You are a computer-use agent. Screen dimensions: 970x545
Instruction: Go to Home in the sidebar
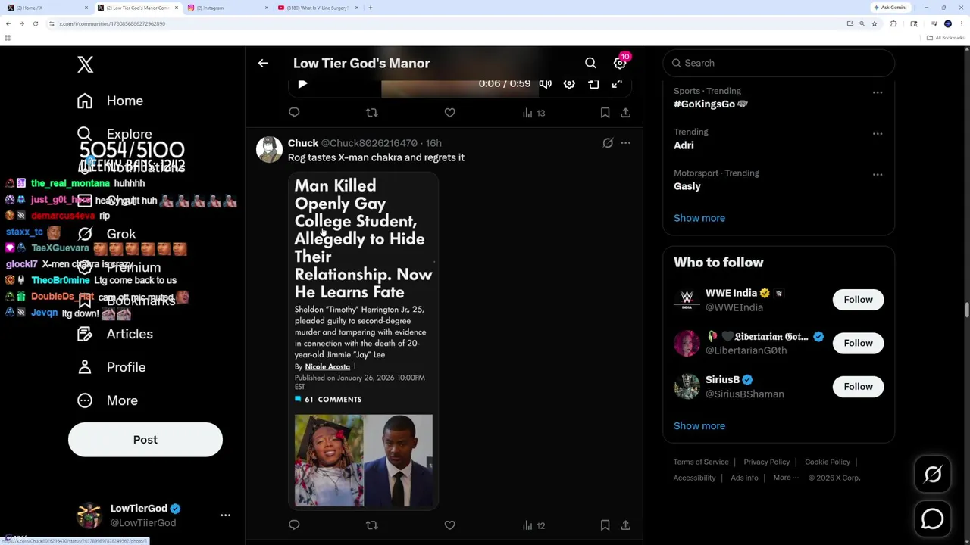click(x=110, y=101)
